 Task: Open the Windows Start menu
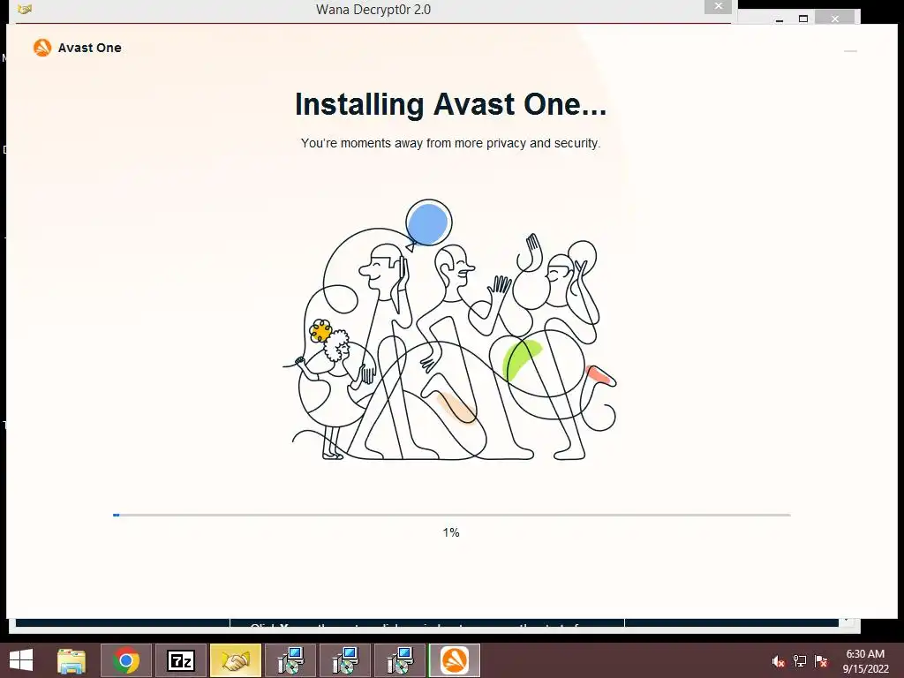point(21,660)
